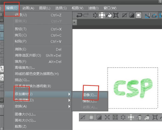Click Crop to Selection in the selection launcher

click(91, 117)
